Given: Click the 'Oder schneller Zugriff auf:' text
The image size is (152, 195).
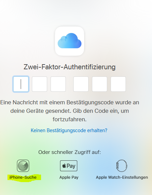Looking at the screenshot, I should click(70, 152).
